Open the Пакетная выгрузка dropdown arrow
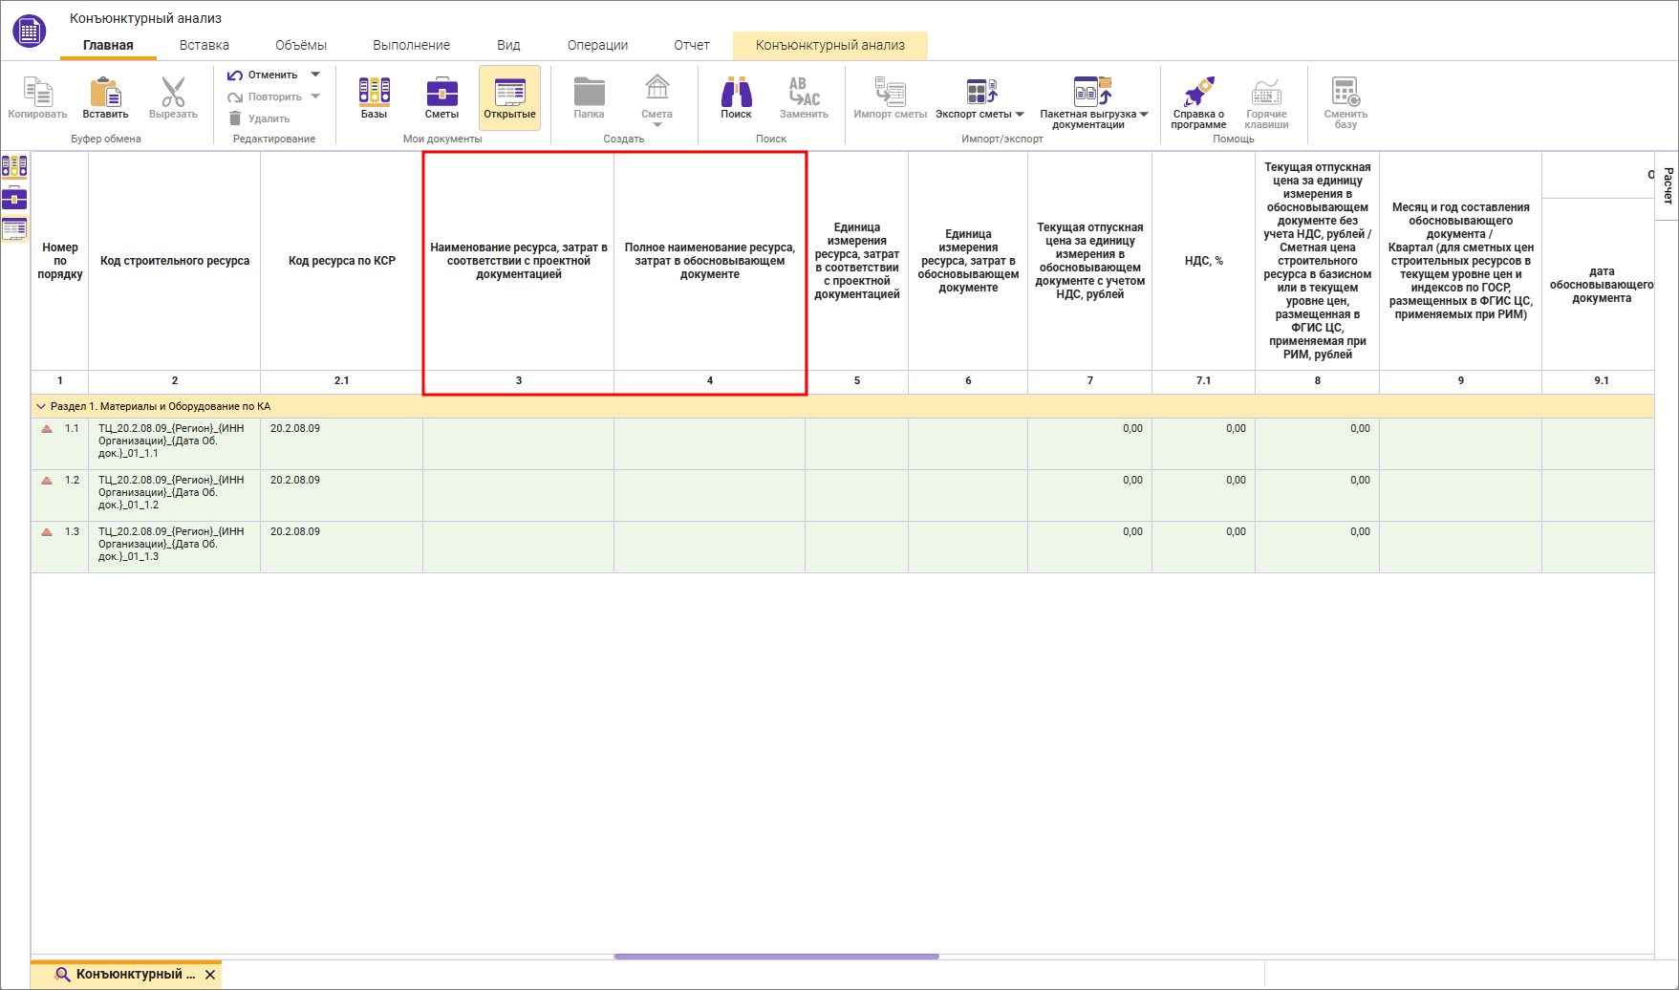The width and height of the screenshot is (1679, 990). (x=1144, y=115)
